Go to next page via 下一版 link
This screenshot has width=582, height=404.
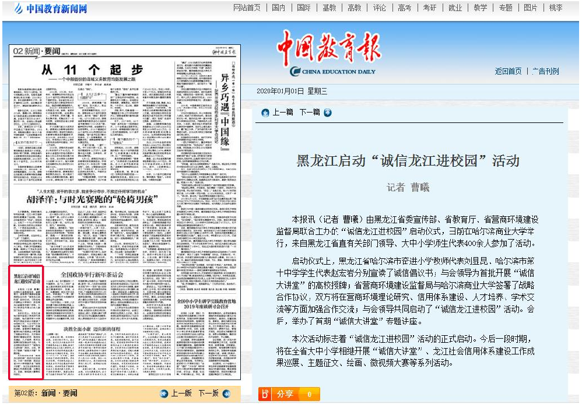(208, 394)
